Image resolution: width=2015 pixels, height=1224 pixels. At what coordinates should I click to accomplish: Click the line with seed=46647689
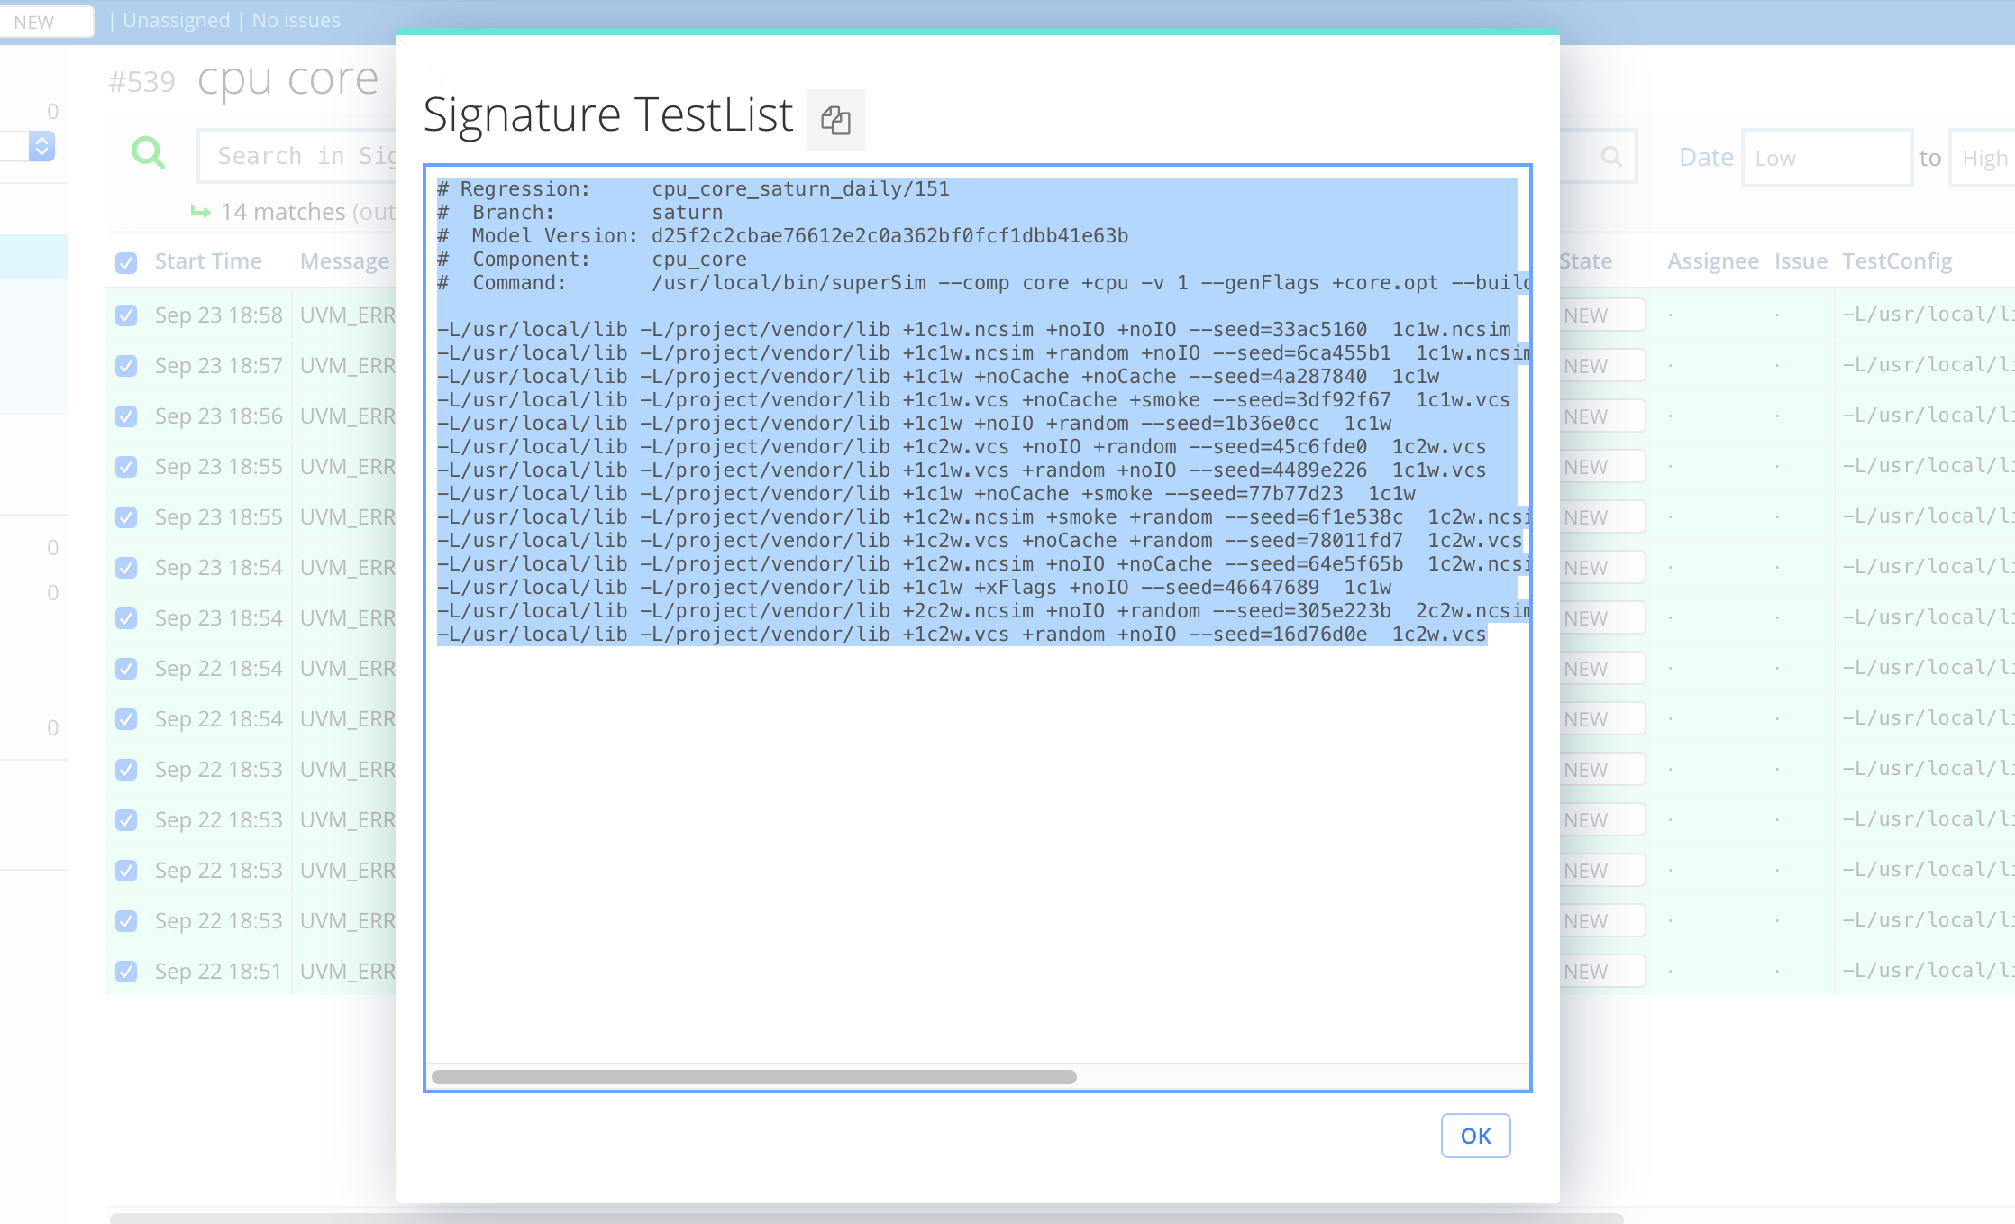click(x=914, y=588)
